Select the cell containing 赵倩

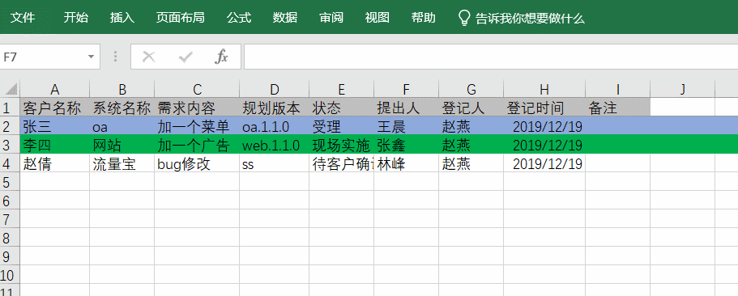point(54,163)
